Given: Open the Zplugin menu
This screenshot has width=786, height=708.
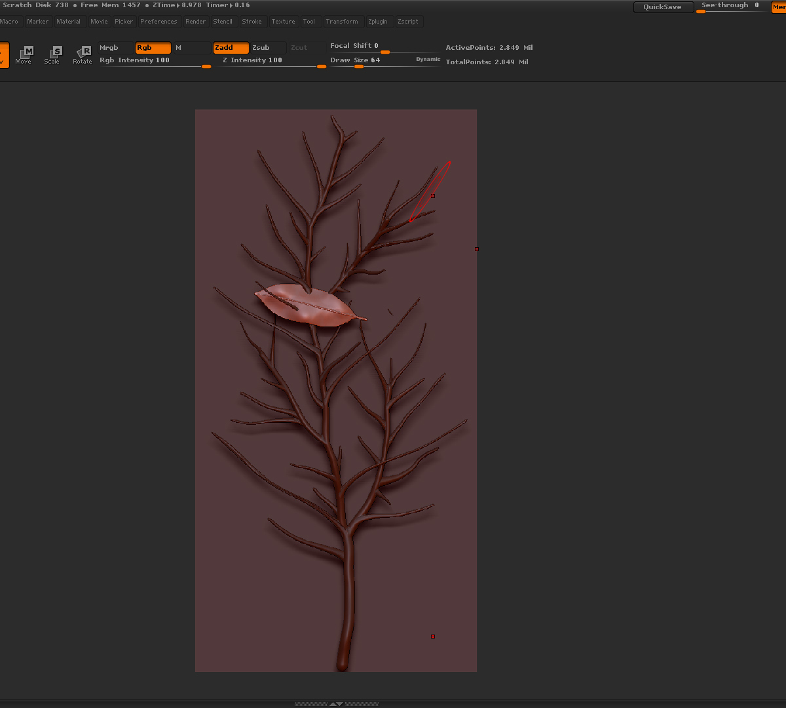Looking at the screenshot, I should (x=377, y=22).
